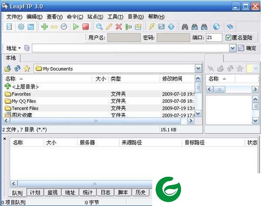This screenshot has height=206, width=261.
Task: Open the 文件(F) menu
Action: click(14, 17)
